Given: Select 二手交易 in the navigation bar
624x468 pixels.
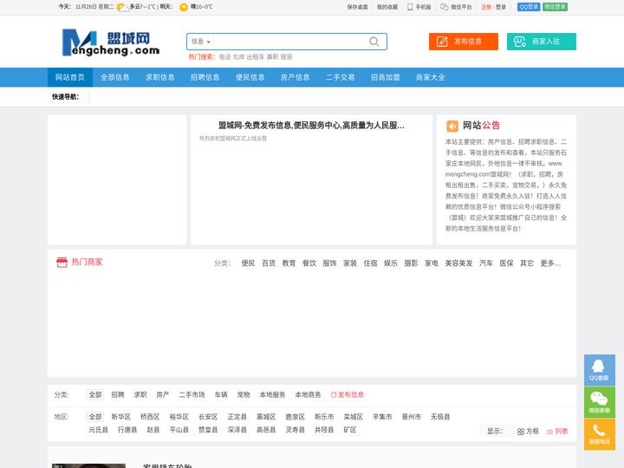Looking at the screenshot, I should pos(341,77).
